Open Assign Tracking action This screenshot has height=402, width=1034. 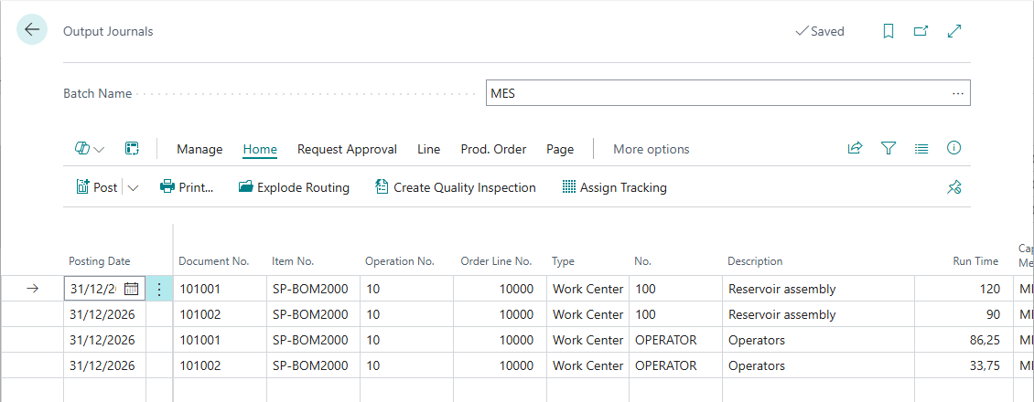615,187
